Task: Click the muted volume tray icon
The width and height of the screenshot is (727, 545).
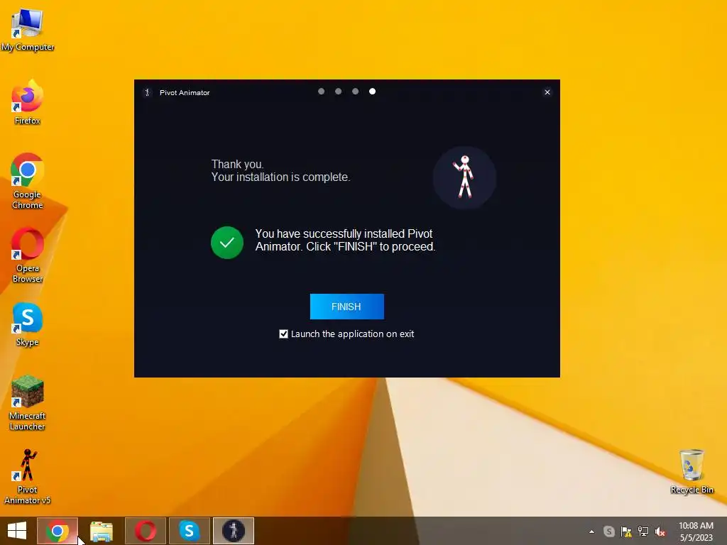Action: [x=660, y=532]
